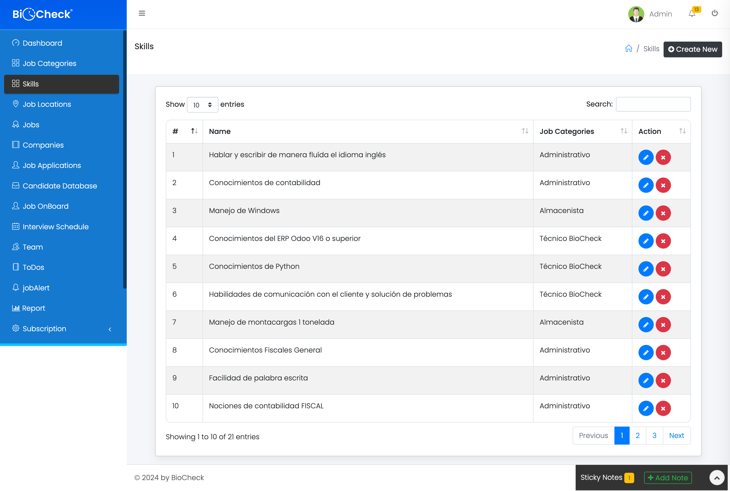
Task: Open Interview Schedule in the sidebar
Action: tap(62, 226)
